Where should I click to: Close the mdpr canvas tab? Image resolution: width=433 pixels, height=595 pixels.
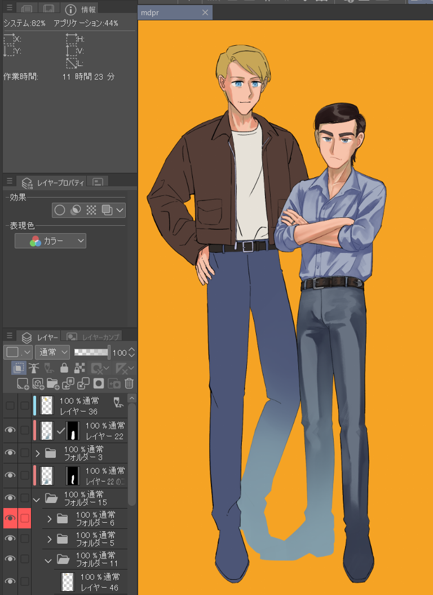(x=205, y=12)
